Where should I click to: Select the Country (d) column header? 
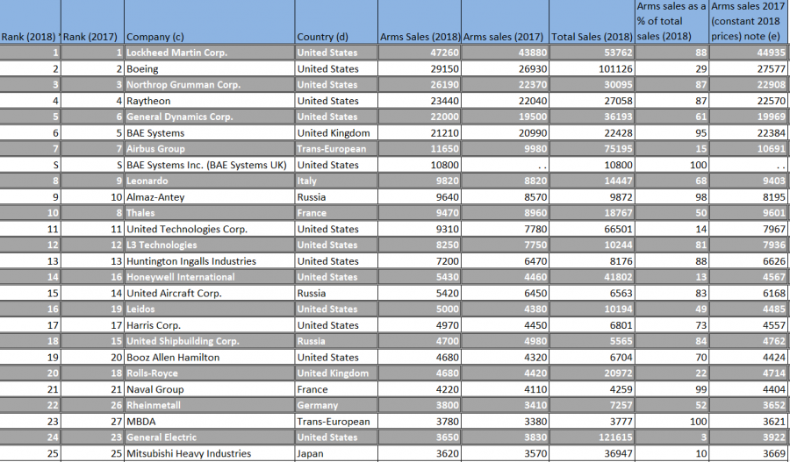[336, 22]
